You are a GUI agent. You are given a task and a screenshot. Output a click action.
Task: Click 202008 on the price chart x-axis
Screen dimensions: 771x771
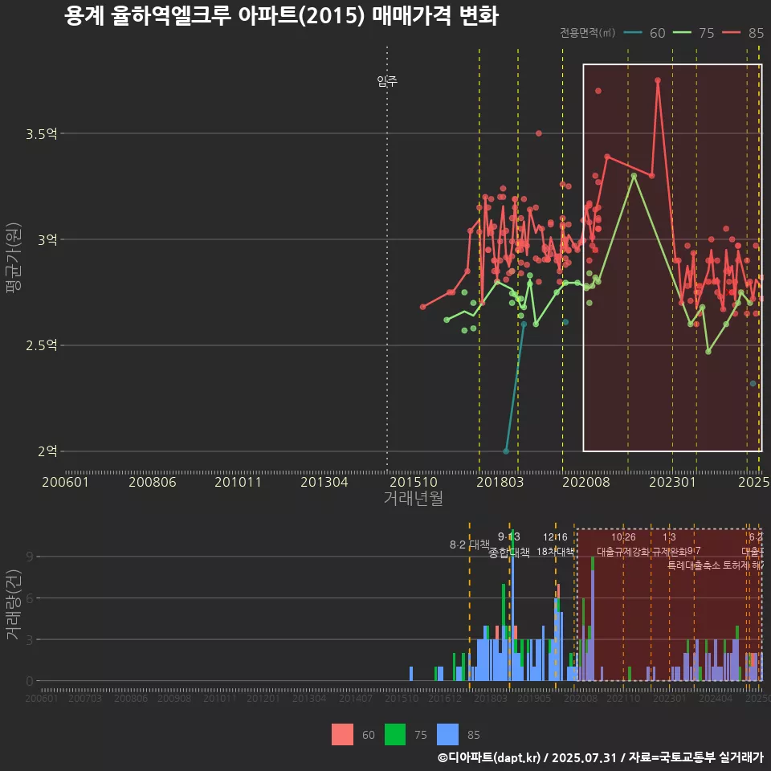(x=586, y=482)
